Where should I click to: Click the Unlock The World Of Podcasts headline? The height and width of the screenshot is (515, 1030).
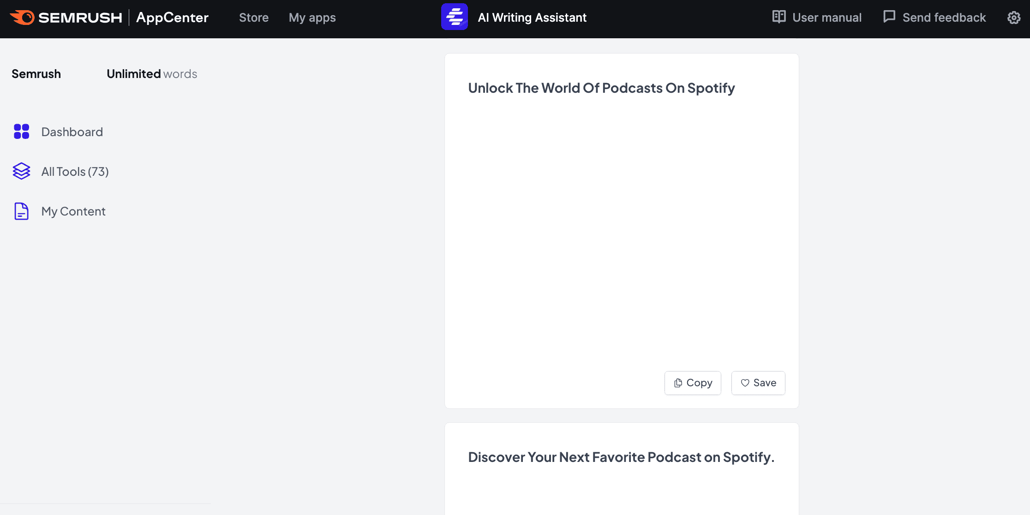coord(601,88)
